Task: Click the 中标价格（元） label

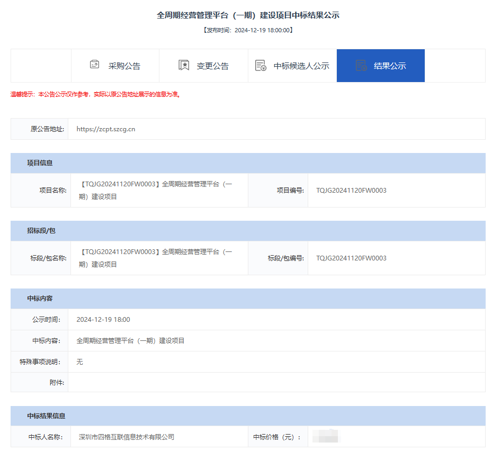Action: point(277,437)
